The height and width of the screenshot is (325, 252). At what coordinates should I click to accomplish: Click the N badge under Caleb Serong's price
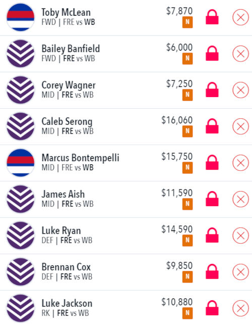[x=187, y=131]
